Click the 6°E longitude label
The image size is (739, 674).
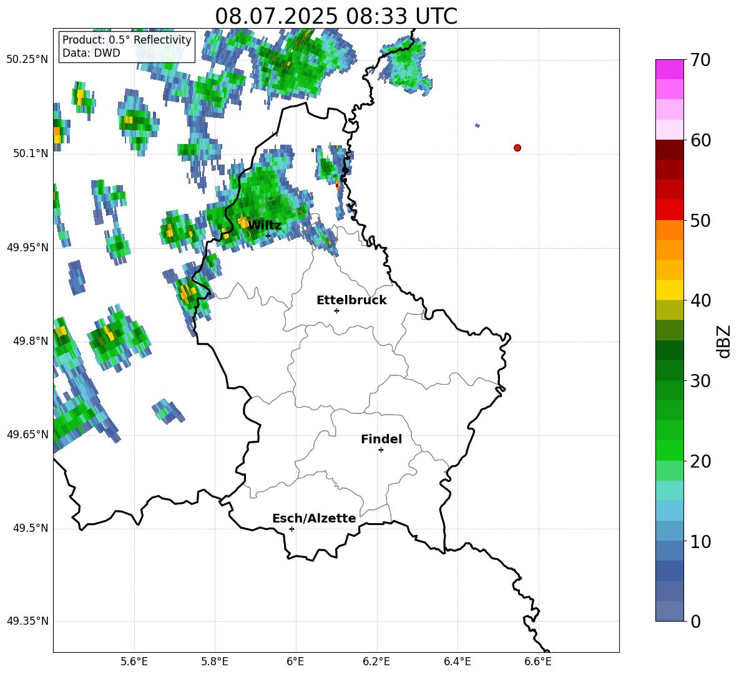tap(295, 662)
